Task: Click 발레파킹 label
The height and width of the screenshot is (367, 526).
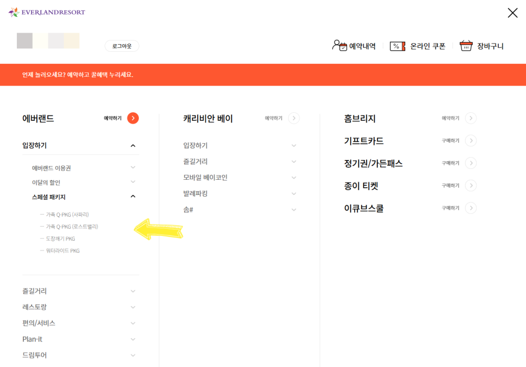Action: [x=195, y=193]
